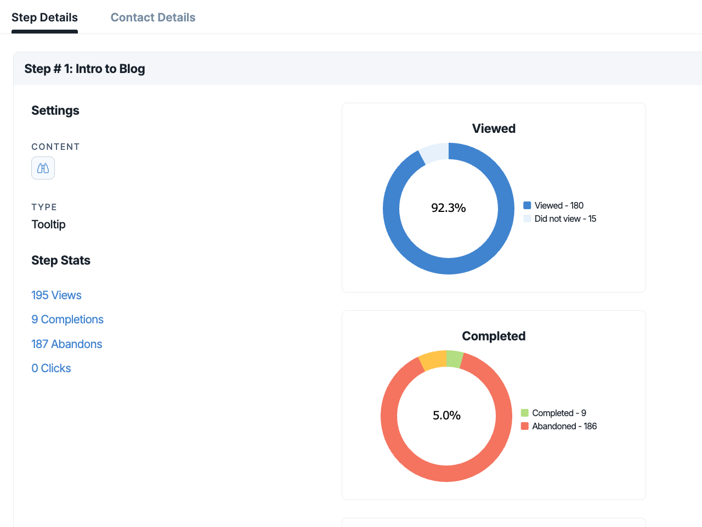This screenshot has height=527, width=702.
Task: Open the 0 Clicks link
Action: pyautogui.click(x=51, y=368)
